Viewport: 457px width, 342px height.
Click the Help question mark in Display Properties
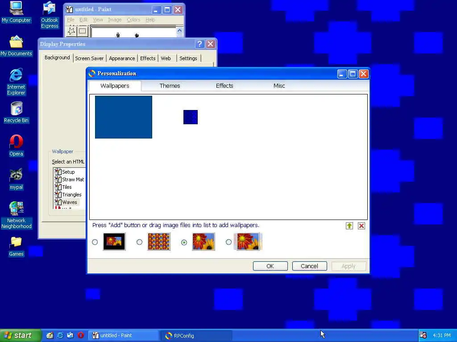click(x=199, y=44)
